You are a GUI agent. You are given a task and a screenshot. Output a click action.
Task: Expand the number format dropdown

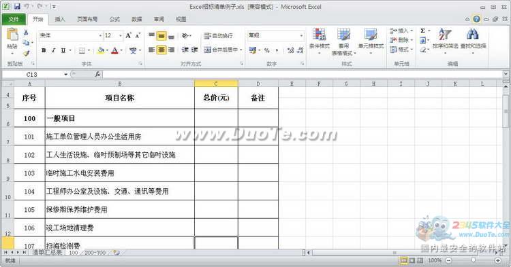click(x=301, y=35)
